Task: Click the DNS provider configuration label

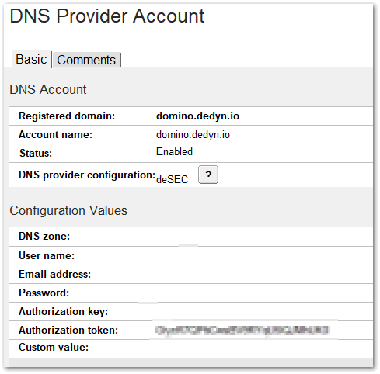Action: [87, 175]
